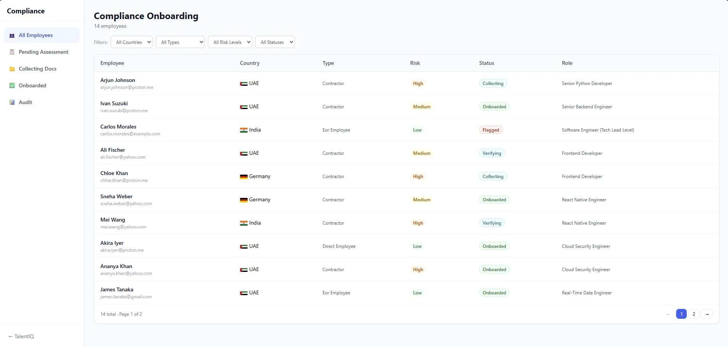Image resolution: width=728 pixels, height=347 pixels.
Task: Open the Onboarded sidebar section
Action: [x=42, y=85]
